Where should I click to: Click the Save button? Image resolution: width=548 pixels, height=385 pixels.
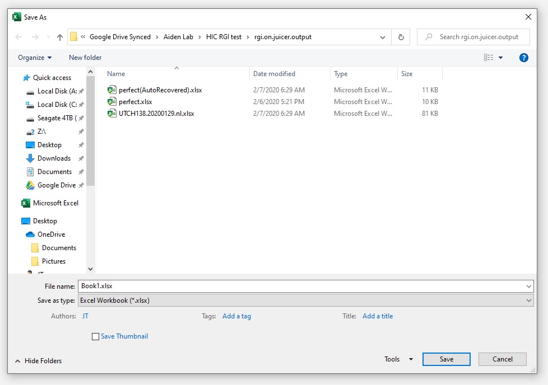[x=446, y=359]
